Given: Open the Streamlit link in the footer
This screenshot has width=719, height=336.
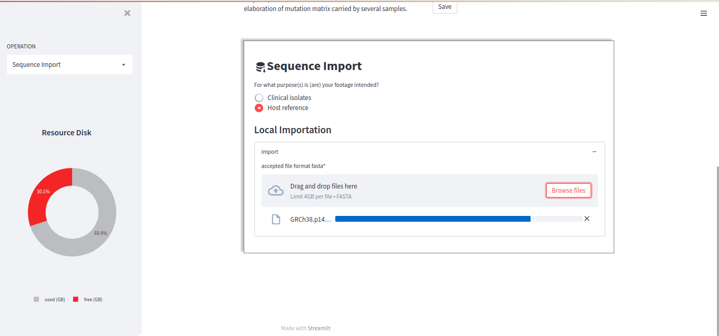Looking at the screenshot, I should [319, 328].
